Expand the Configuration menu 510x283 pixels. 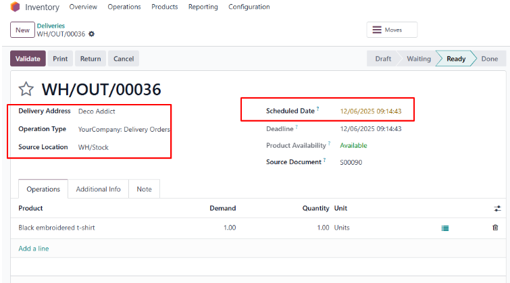point(249,7)
